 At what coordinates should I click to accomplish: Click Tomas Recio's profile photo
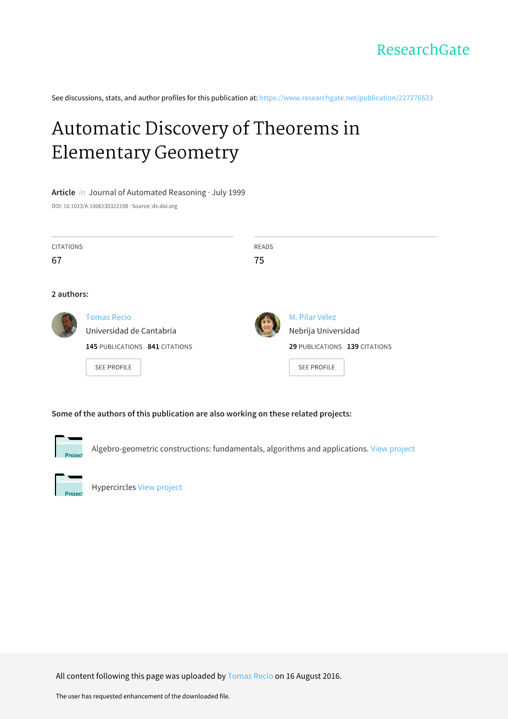pos(64,325)
